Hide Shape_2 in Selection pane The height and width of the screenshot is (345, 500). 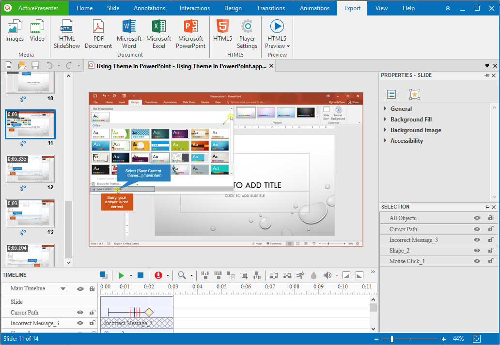(x=477, y=250)
